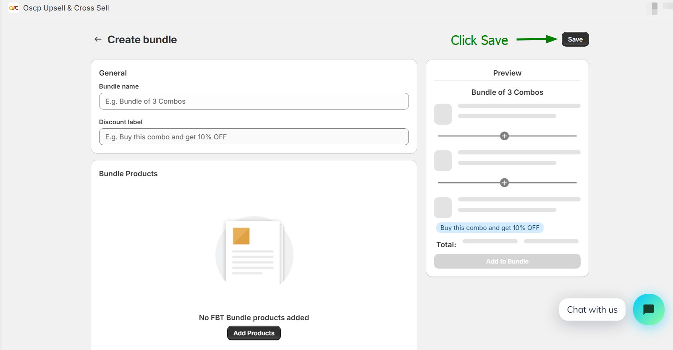
Task: Select the second product placeholder thumbnail in Preview
Action: pos(443,161)
